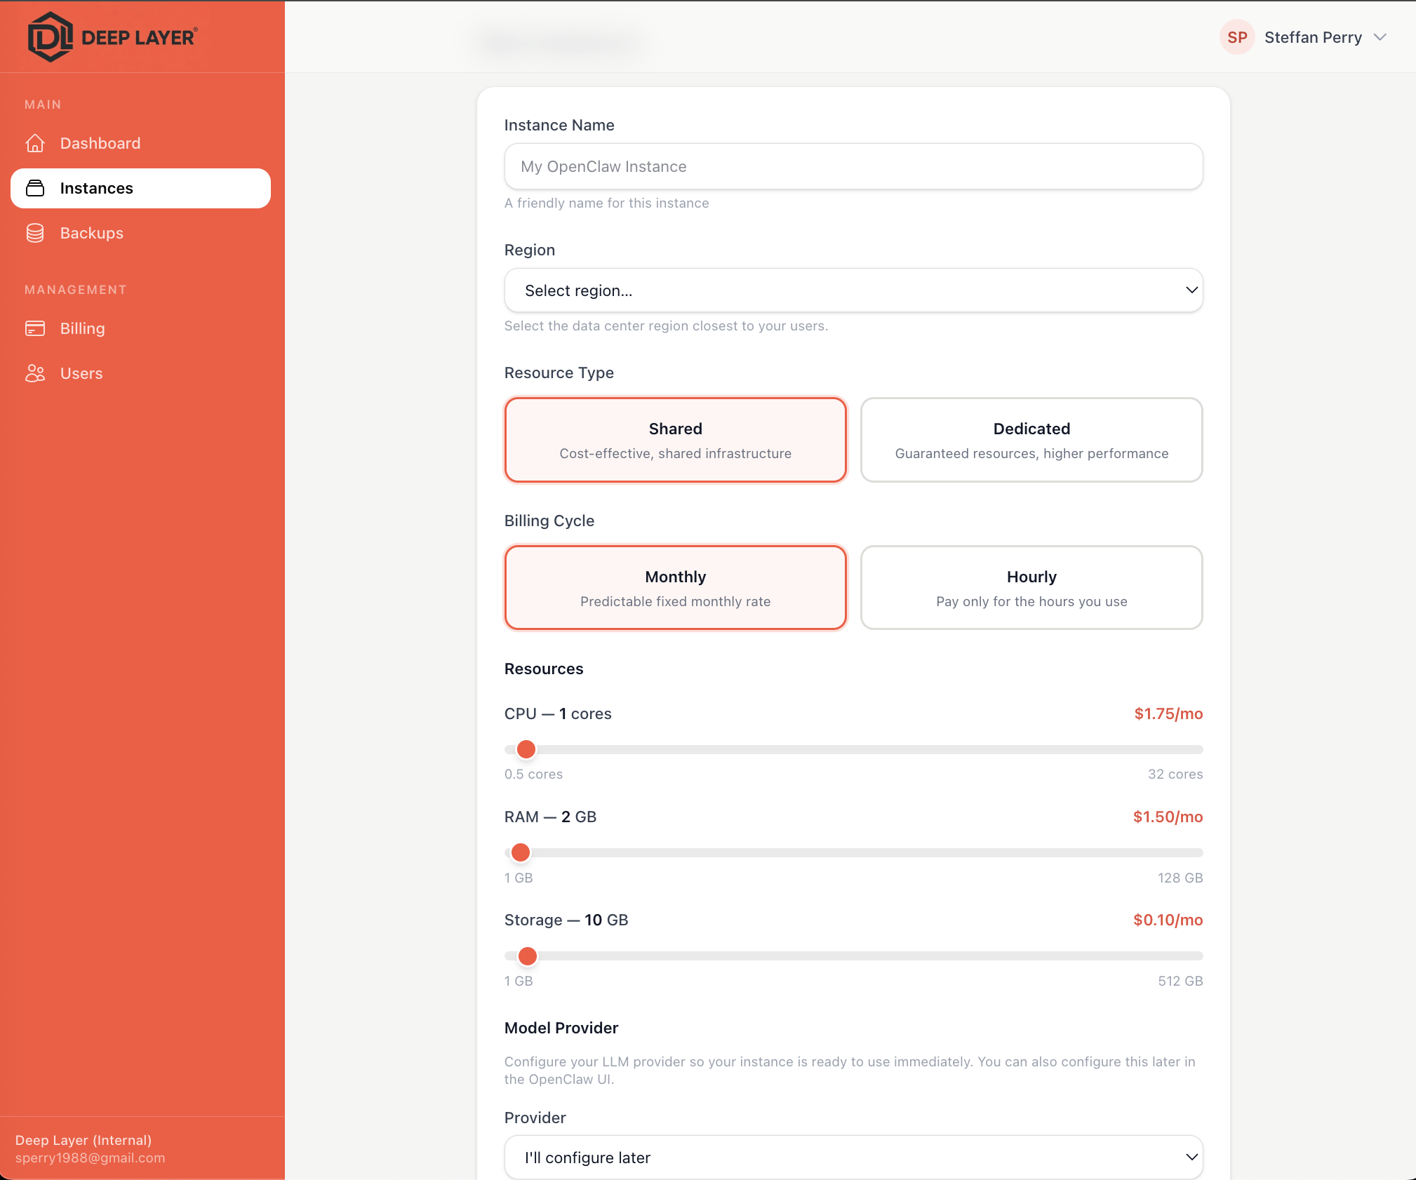The width and height of the screenshot is (1416, 1180).
Task: Go to the Backups section
Action: (91, 233)
